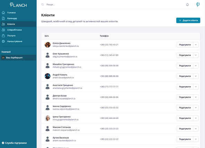This screenshot has width=205, height=148.
Task: Expand dropdown arrow for Андрій Коваль
Action: pyautogui.click(x=196, y=76)
